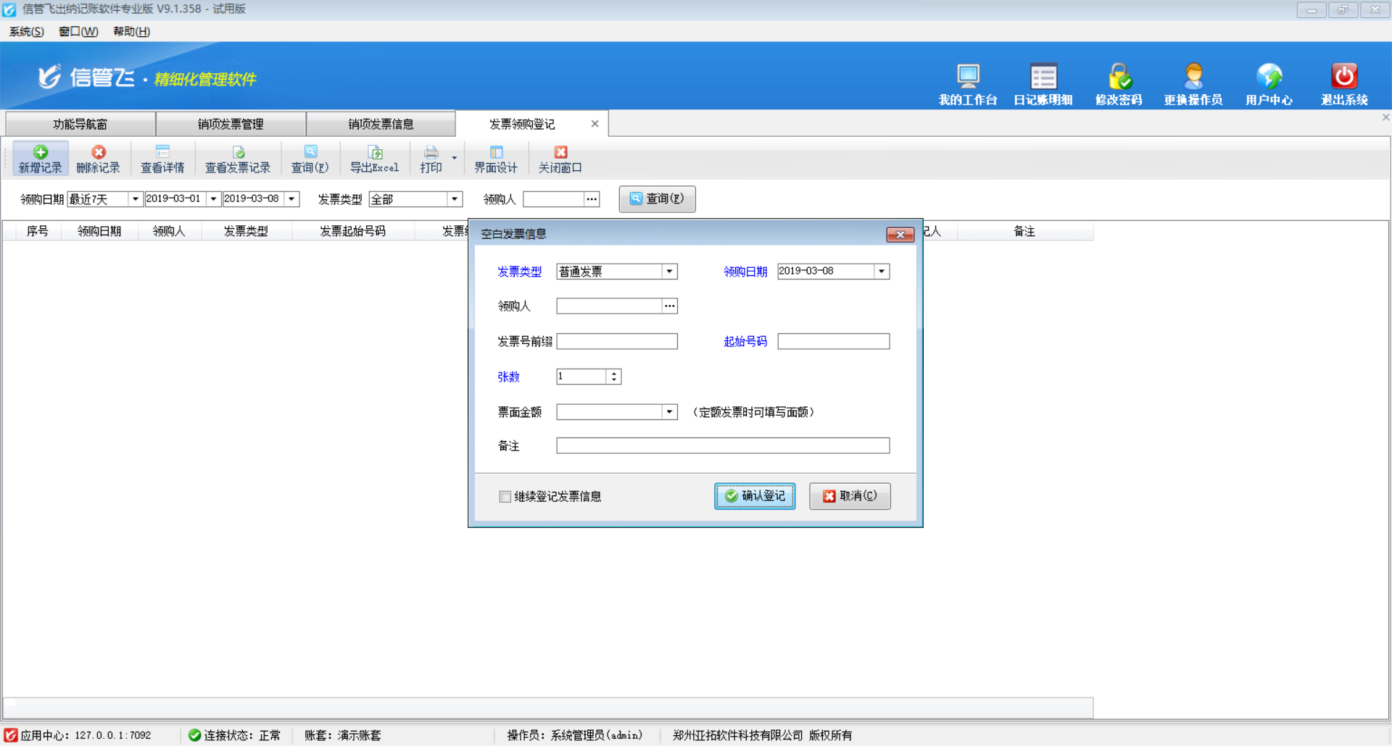Select the 查看详情 toolbar icon
This screenshot has width=1392, height=746.
pos(162,158)
